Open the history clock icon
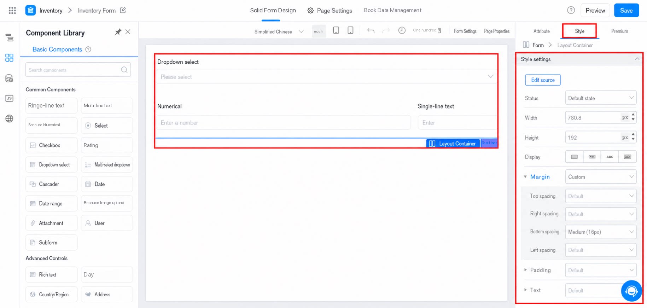Screen dimensions: 647x308 (x=402, y=30)
